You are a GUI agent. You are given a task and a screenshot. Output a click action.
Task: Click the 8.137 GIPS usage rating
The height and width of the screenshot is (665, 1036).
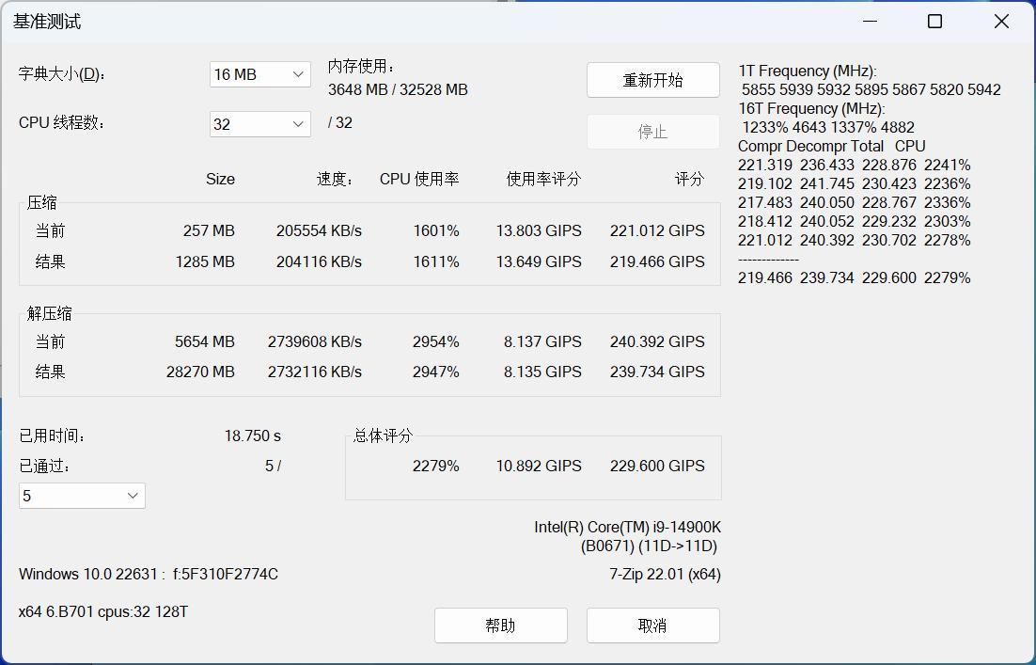(542, 341)
